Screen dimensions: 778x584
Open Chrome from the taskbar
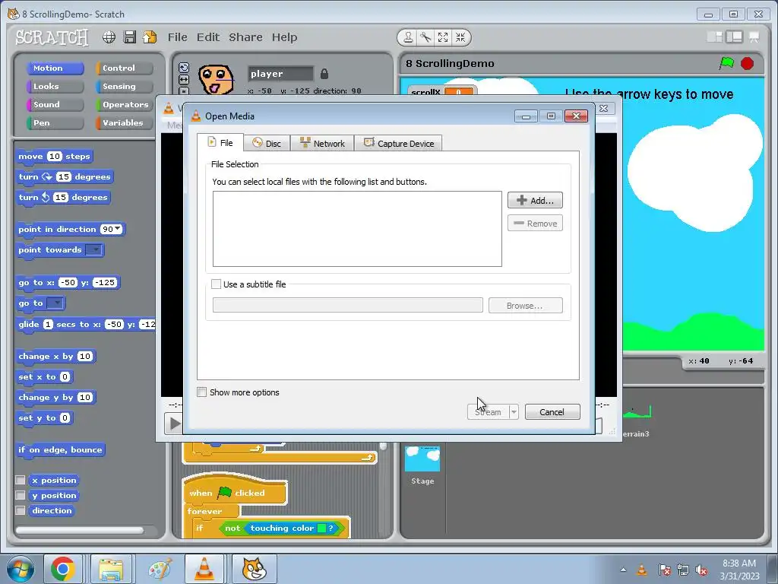click(62, 569)
